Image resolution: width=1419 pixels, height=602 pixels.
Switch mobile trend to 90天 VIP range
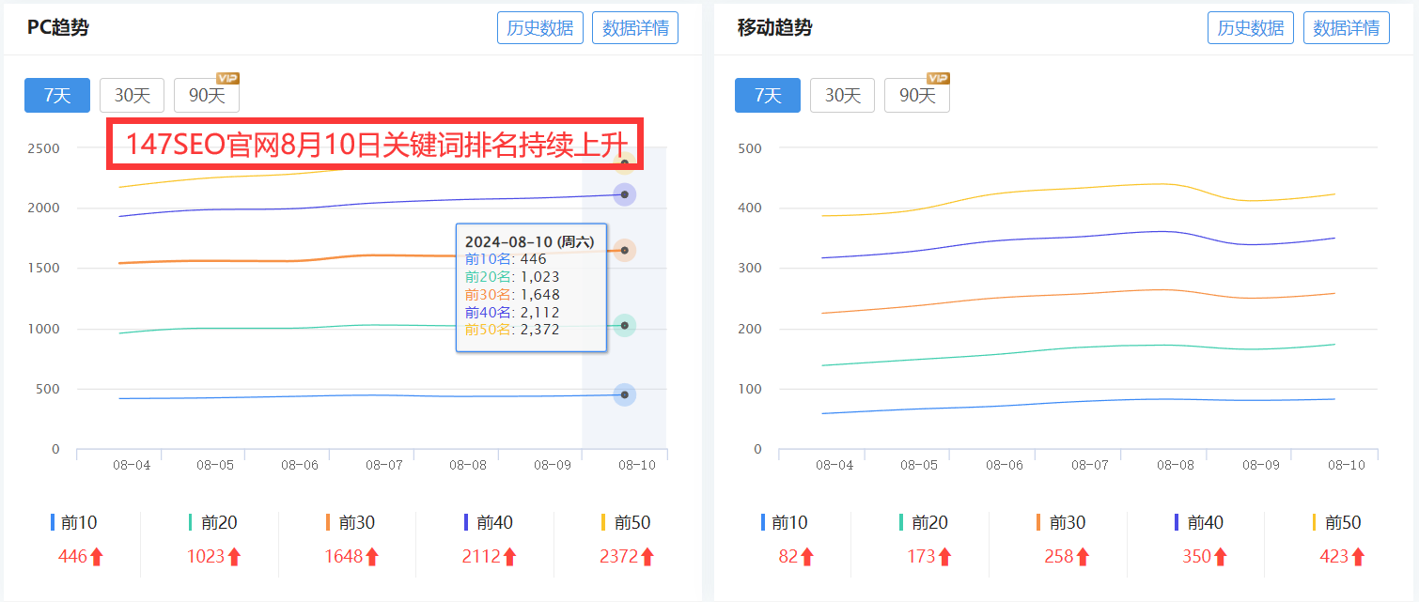[917, 95]
